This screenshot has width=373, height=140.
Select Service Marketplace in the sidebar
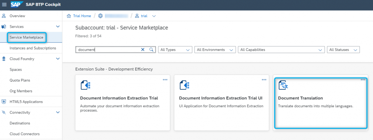point(26,37)
